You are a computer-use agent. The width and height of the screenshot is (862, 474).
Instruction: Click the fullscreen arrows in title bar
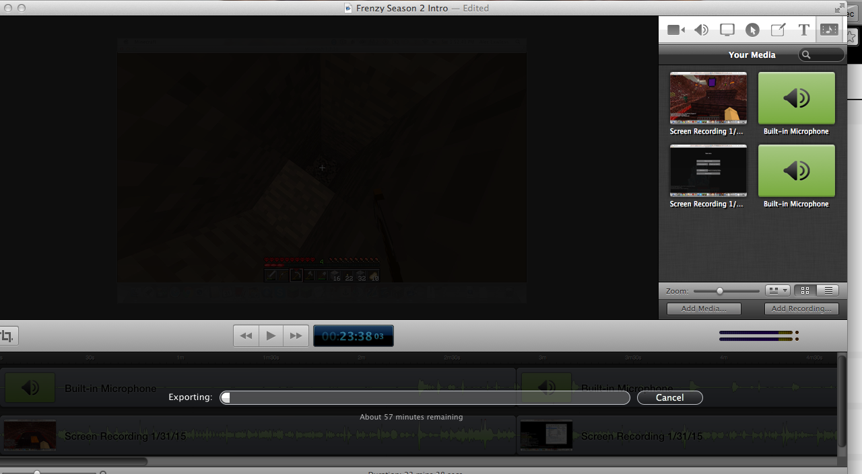click(839, 7)
